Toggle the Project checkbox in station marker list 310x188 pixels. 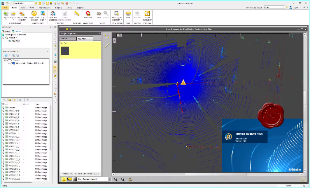pos(8,60)
